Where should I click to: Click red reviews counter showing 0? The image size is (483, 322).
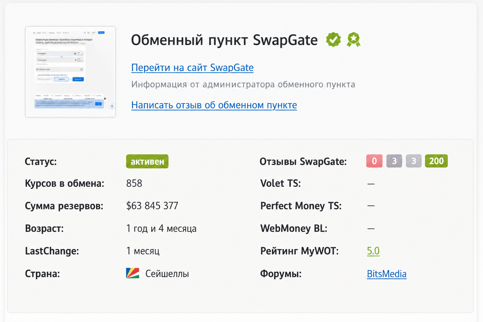coord(374,161)
